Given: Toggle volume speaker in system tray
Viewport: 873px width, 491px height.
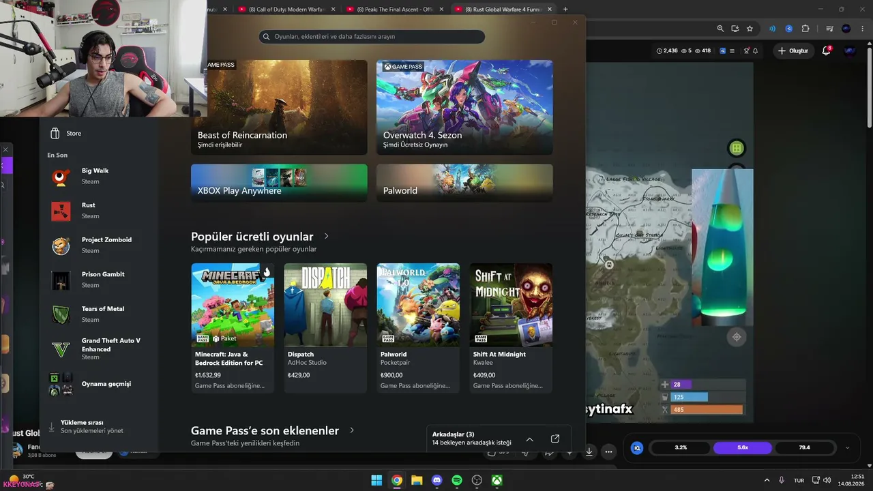Looking at the screenshot, I should [x=827, y=480].
